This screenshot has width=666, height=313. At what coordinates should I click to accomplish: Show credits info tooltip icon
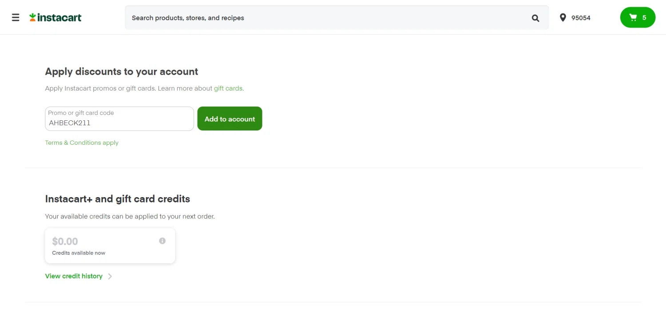(x=163, y=241)
